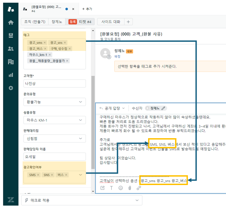Click the 고객명 input field

pyautogui.click(x=55, y=84)
